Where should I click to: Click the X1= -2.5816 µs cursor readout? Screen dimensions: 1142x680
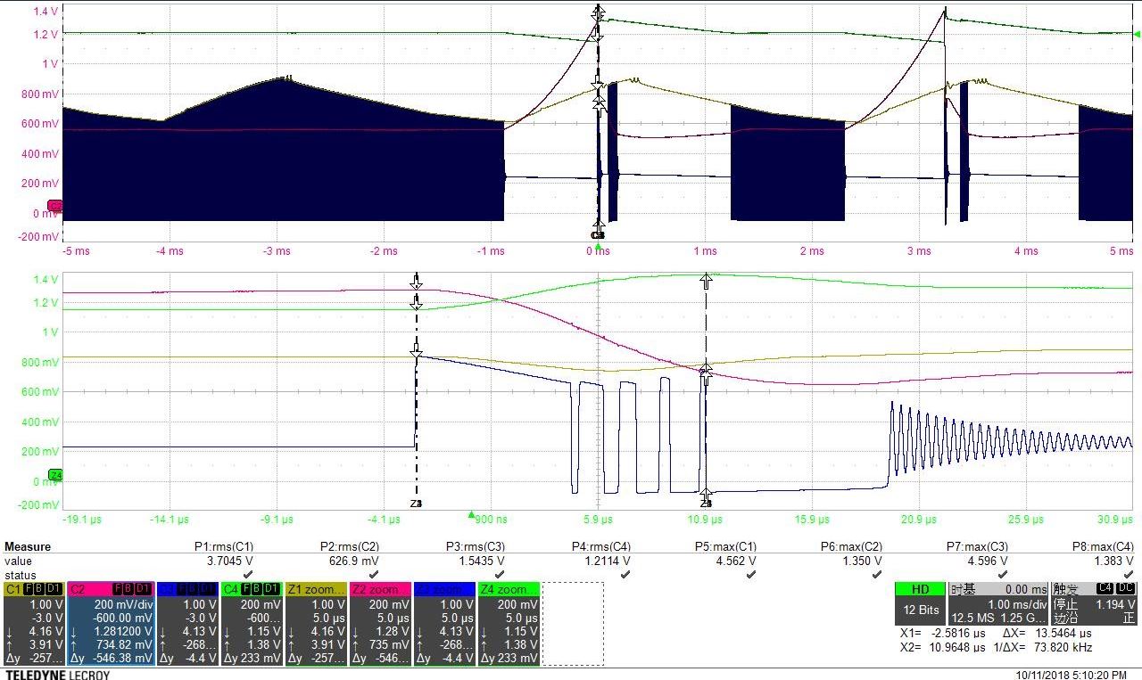944,633
